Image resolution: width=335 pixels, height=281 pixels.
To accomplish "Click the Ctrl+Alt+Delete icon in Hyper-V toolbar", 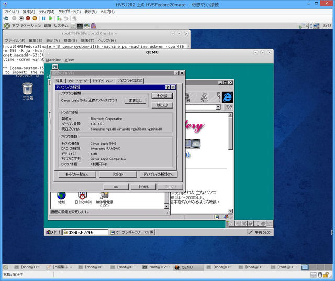I will pos(6,18).
